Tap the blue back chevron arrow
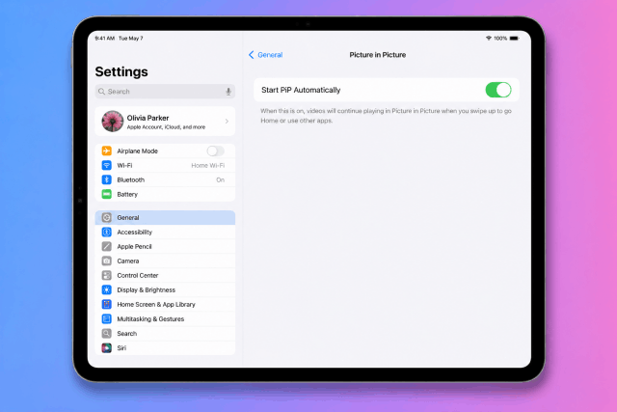 pos(251,55)
